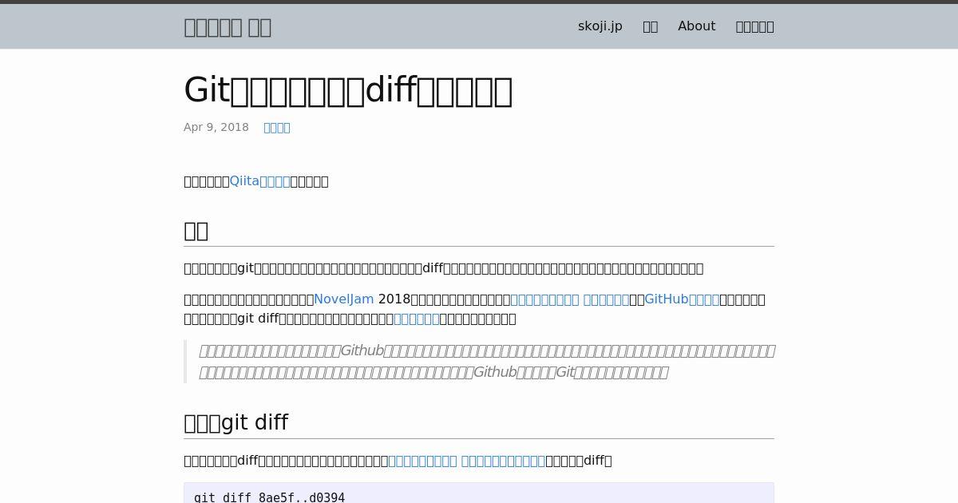Open the short link after git diff in the second paragraph
This screenshot has height=503, width=958.
416,319
